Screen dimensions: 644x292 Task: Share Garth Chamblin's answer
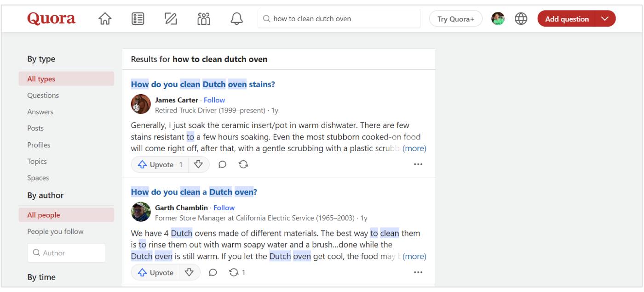(234, 272)
